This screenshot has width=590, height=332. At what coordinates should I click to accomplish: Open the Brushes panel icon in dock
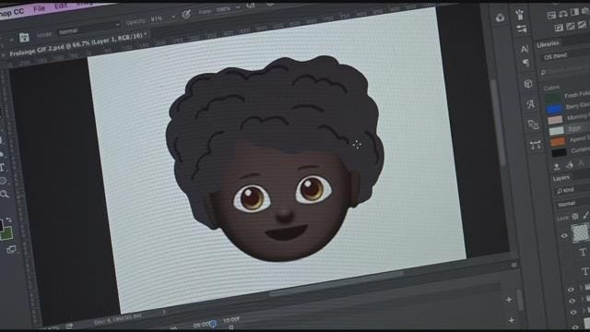[520, 15]
